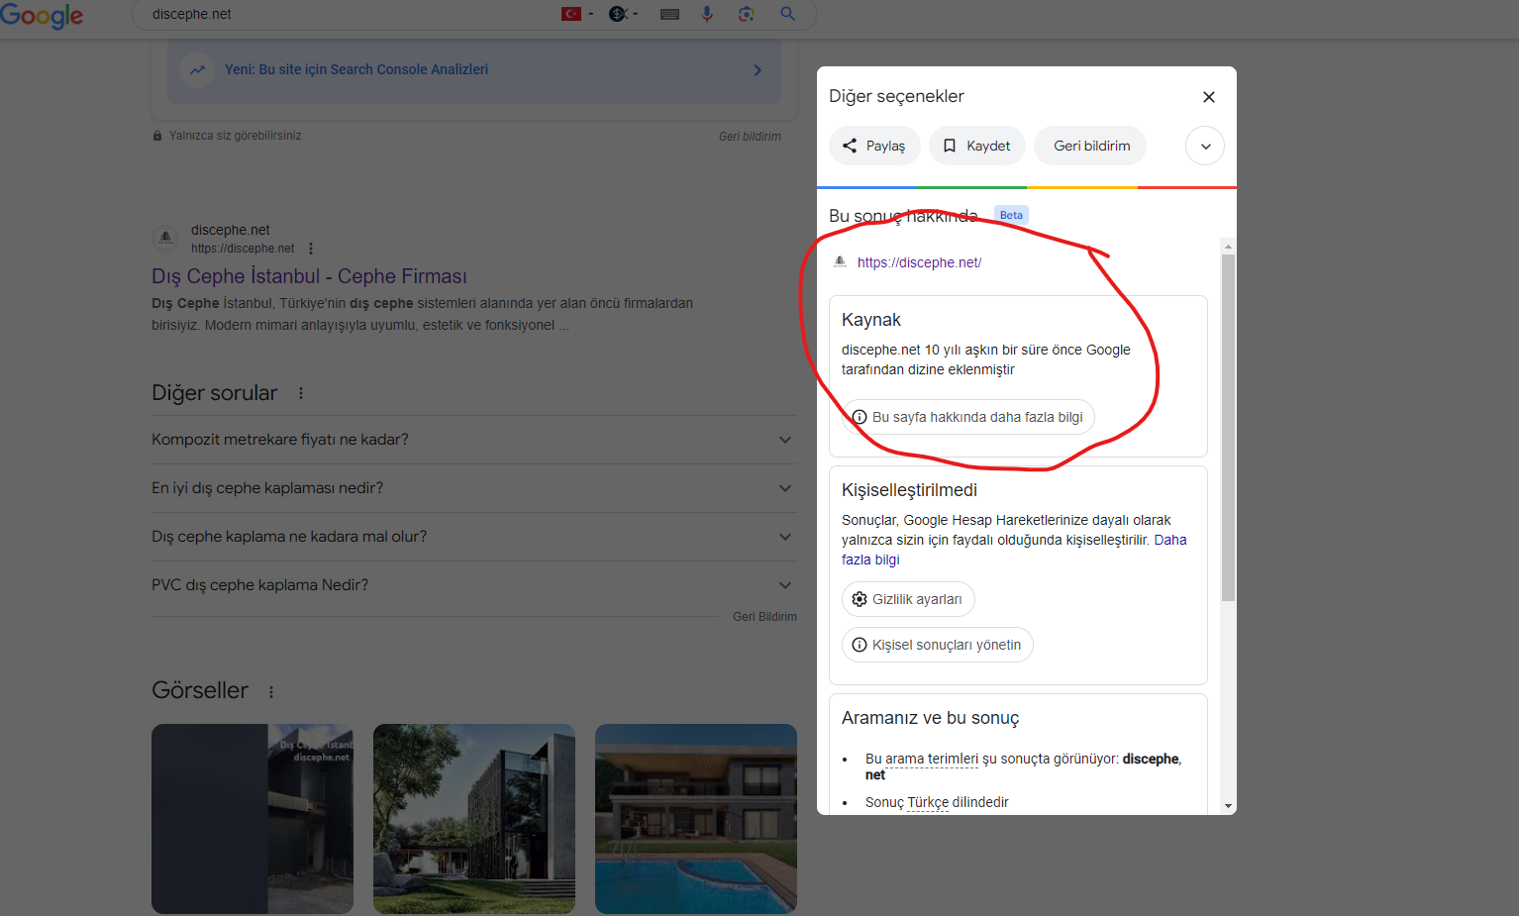Open three-dot menu next to Görseller
1519x916 pixels.
coord(271,692)
